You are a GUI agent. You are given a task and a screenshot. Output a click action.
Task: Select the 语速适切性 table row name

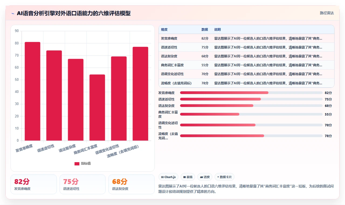pyautogui.click(x=169, y=47)
